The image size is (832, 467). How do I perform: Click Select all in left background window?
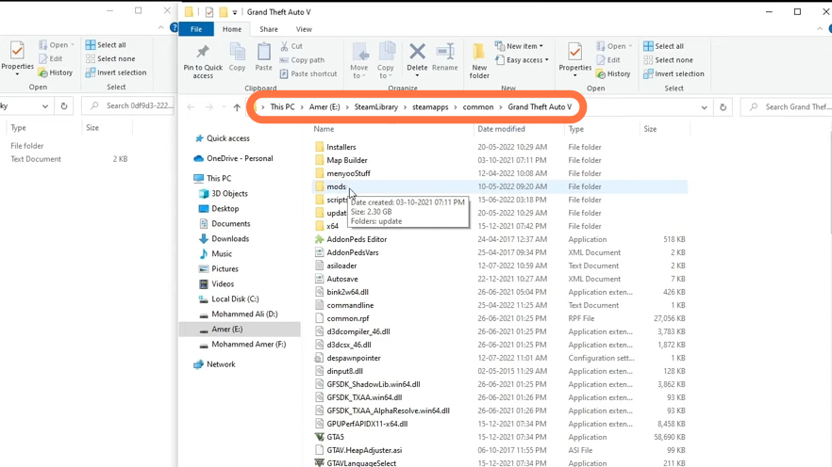(x=106, y=45)
